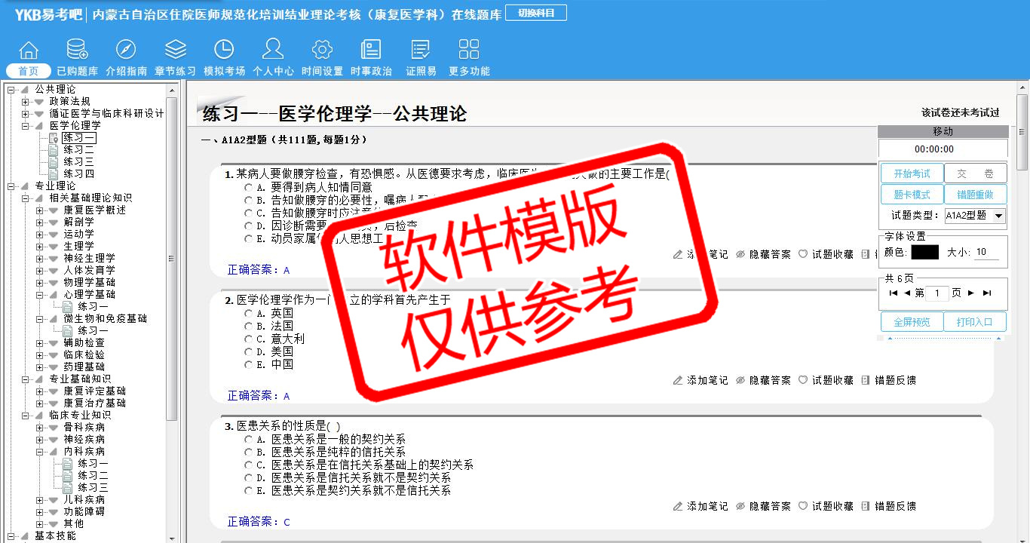The width and height of the screenshot is (1030, 543).
Task: Open 时间设置 gear icon
Action: (x=322, y=51)
